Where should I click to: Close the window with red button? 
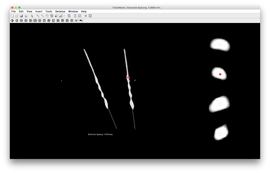pyautogui.click(x=12, y=8)
